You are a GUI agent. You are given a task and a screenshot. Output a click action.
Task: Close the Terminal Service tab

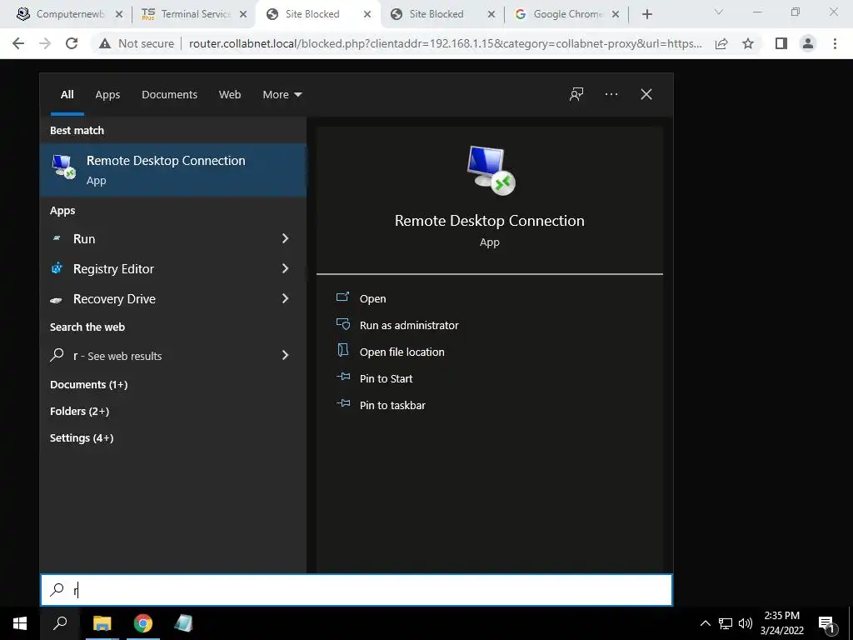[243, 14]
